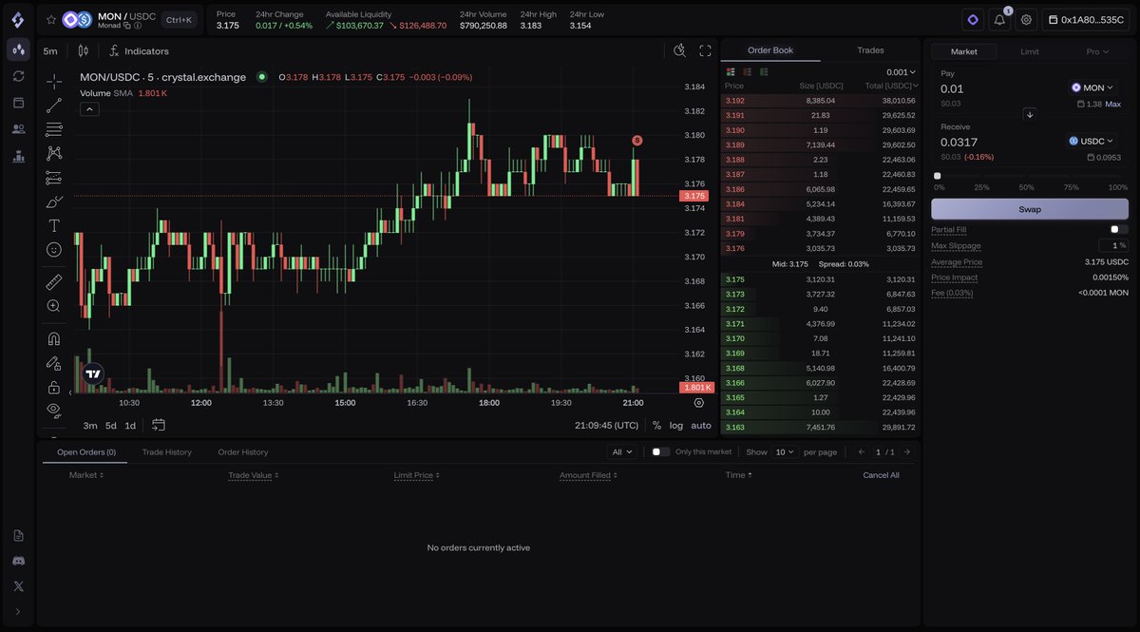Screen dimensions: 1140x632
Task: Toggle hide all drawings eye icon
Action: (x=54, y=410)
